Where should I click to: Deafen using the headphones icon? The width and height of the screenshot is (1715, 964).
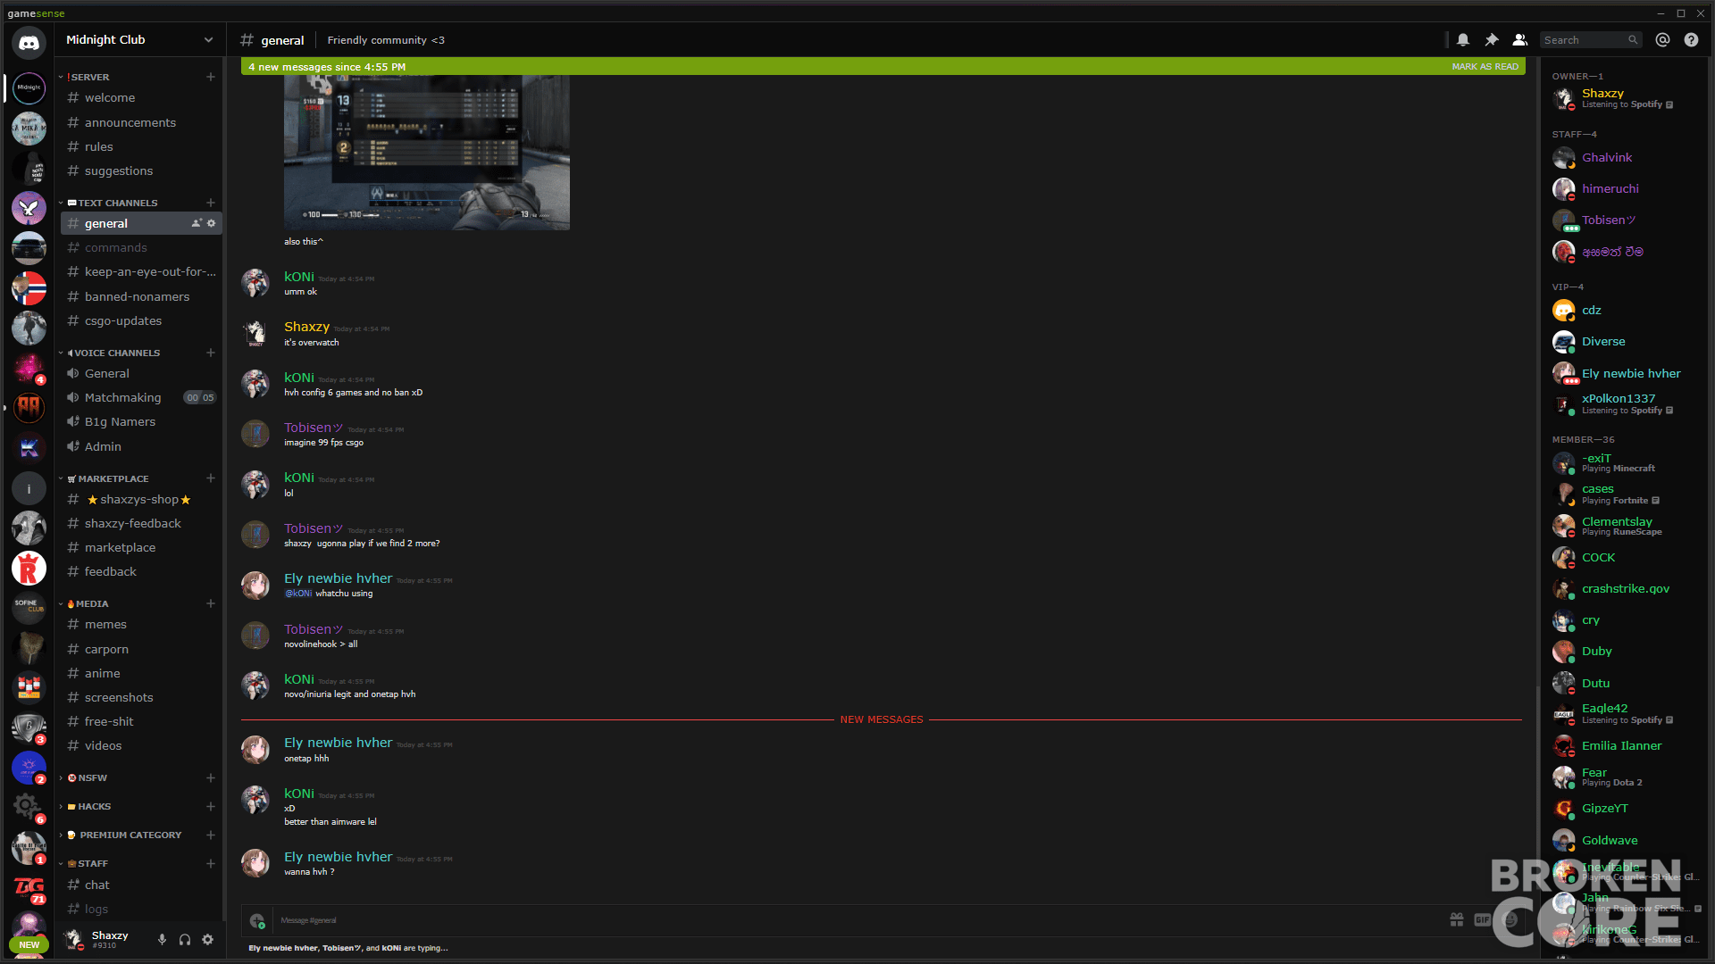[185, 939]
